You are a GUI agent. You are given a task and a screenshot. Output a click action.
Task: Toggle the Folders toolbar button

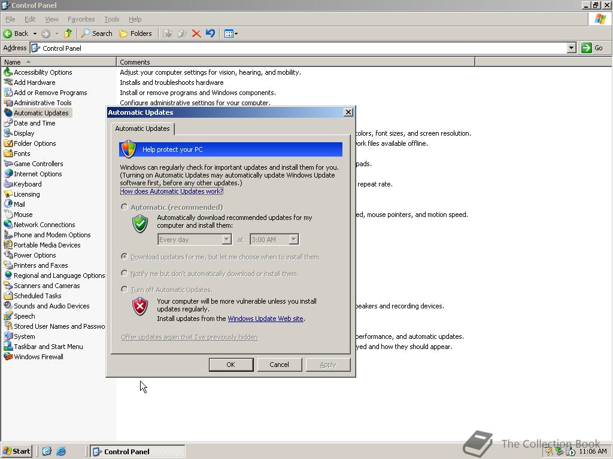(x=136, y=33)
